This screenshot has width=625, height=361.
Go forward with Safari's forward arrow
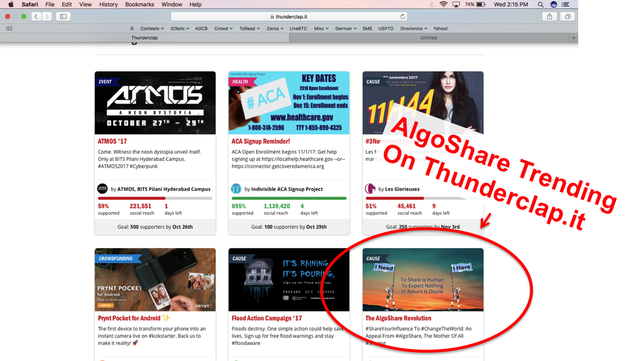(x=47, y=17)
